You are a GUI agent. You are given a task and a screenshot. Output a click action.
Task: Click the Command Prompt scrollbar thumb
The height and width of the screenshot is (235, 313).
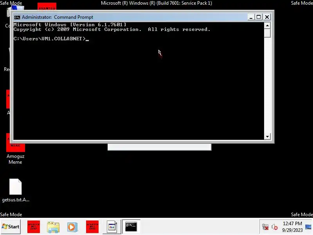point(267,33)
